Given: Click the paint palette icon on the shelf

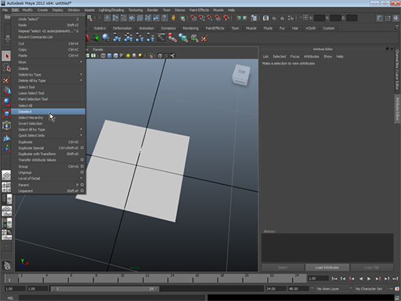Looking at the screenshot, I should coord(205,38).
